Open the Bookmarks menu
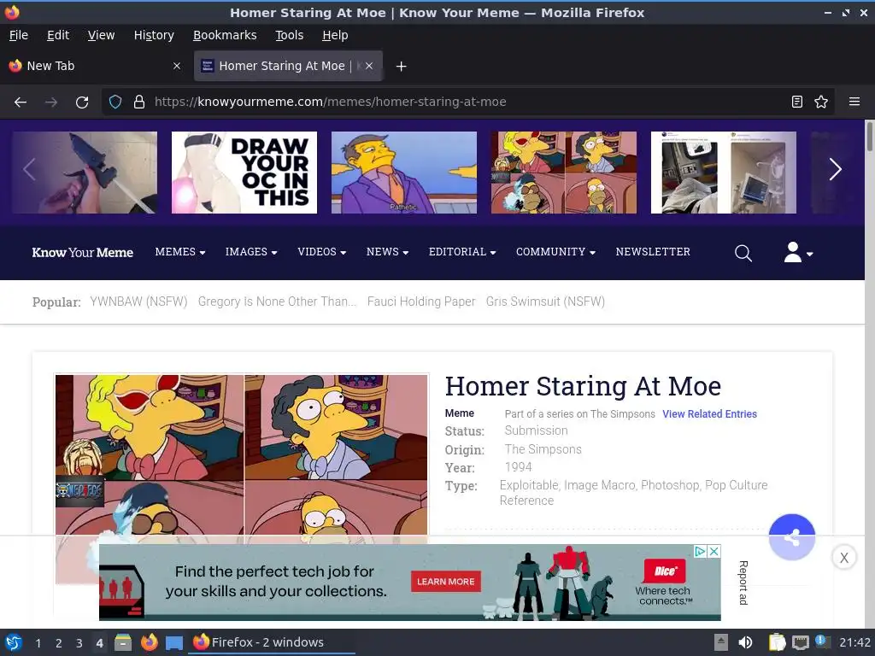 coord(225,35)
